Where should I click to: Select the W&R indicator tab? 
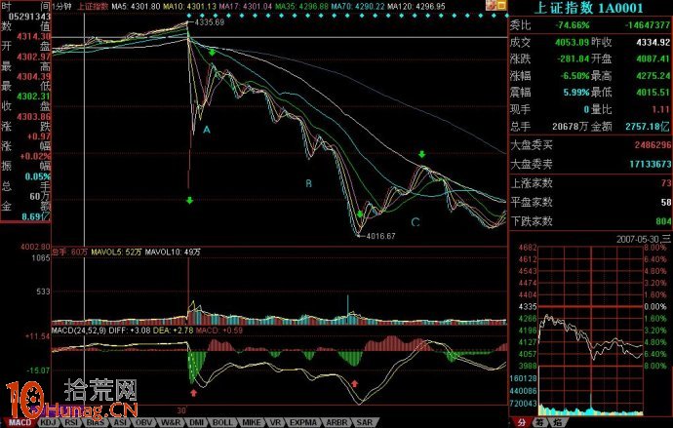[x=171, y=423]
